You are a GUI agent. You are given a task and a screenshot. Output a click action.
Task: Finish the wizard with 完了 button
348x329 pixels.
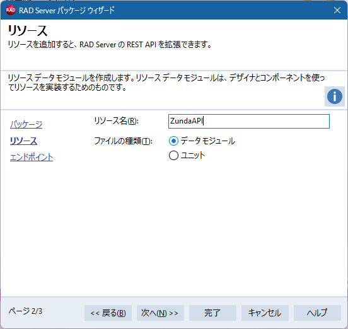212,313
